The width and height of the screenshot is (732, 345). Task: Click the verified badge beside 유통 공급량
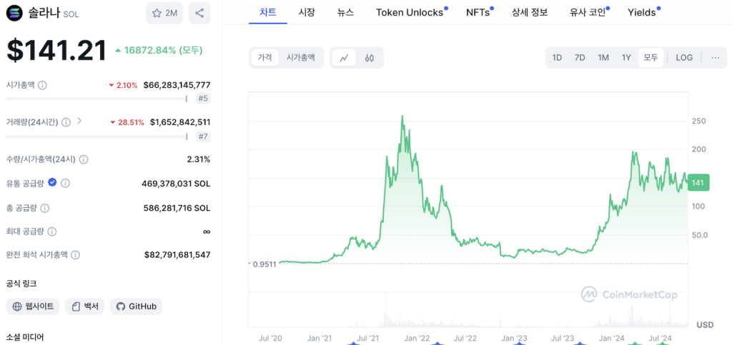tap(52, 182)
